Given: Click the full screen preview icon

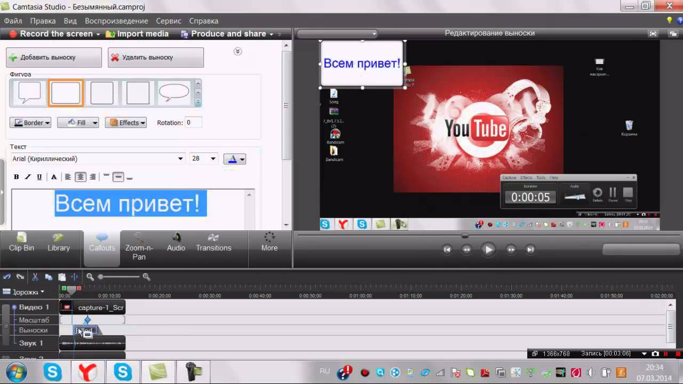Looking at the screenshot, I should [x=653, y=34].
